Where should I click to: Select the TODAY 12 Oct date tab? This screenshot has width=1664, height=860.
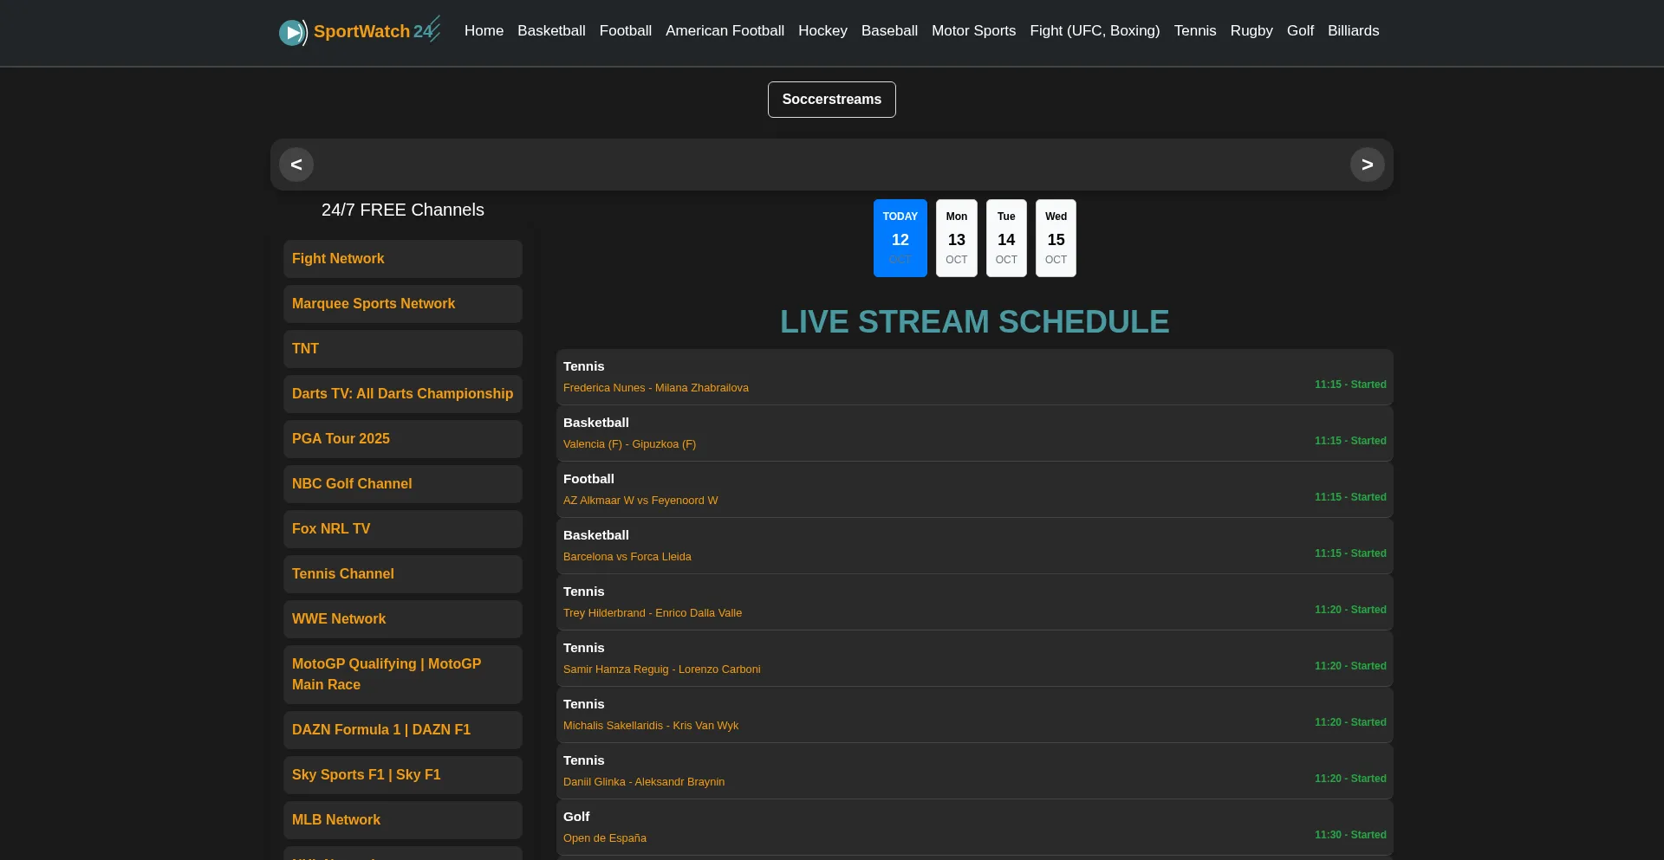[x=900, y=238]
